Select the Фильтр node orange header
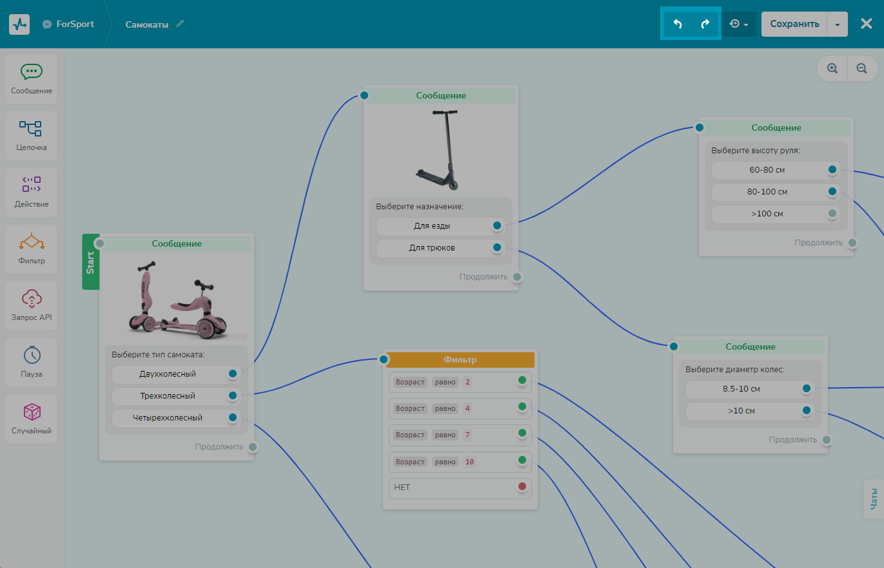The height and width of the screenshot is (568, 884). tap(460, 359)
